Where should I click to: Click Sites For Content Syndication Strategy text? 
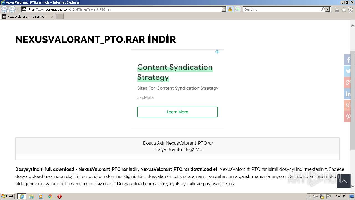point(178,88)
